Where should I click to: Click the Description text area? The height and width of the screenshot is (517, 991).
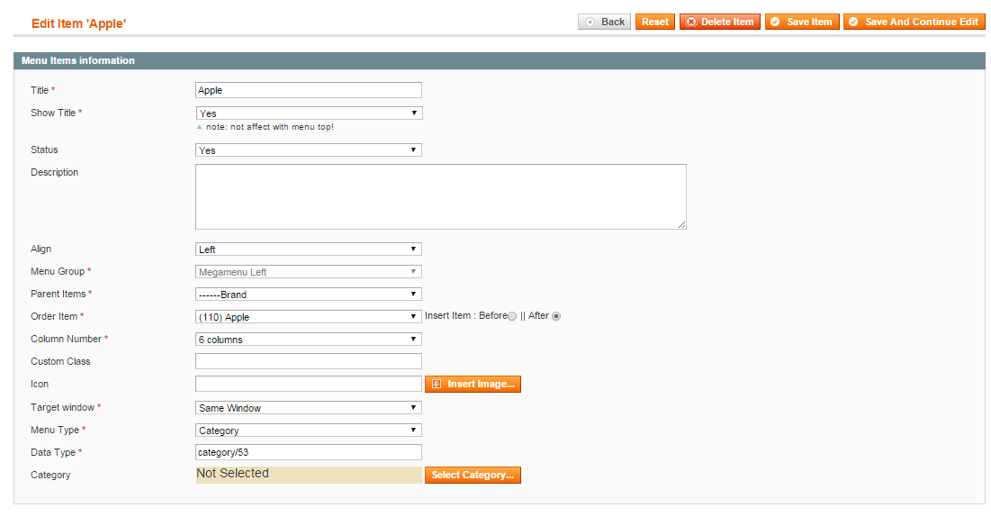[440, 196]
